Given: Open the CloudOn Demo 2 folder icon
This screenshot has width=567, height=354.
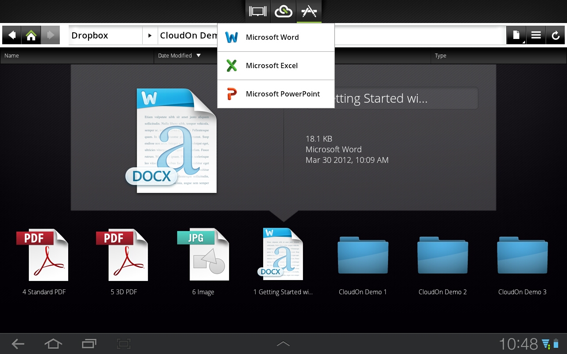Looking at the screenshot, I should 443,255.
